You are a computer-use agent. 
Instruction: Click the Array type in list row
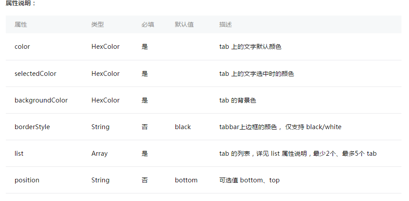coord(99,154)
